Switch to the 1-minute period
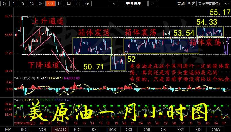231x132 pixels. [x=14, y=3]
